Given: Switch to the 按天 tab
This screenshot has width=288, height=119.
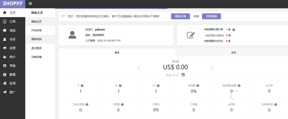Looking at the screenshot, I should point(117,53).
